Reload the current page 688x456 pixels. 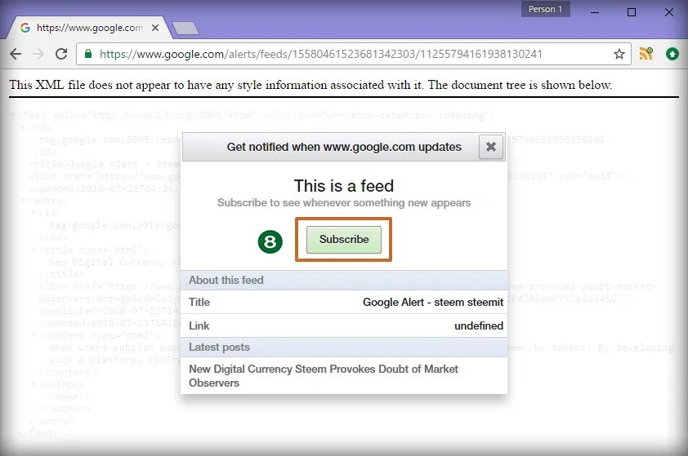pos(61,54)
